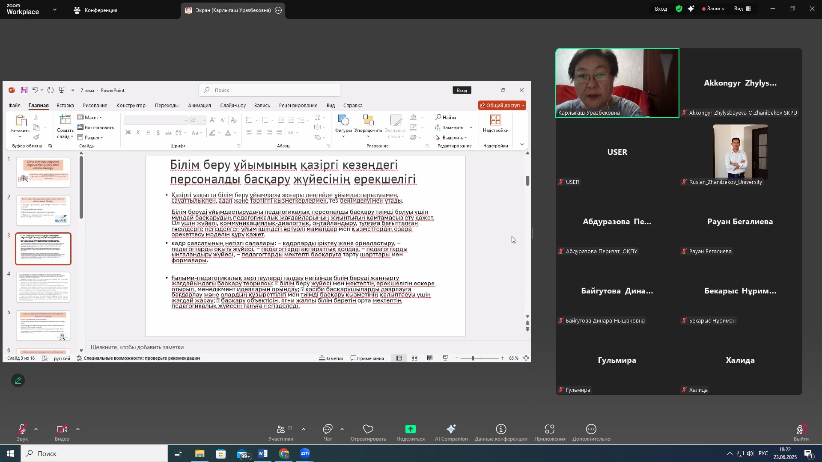
Task: Open the Вид view dropdown
Action: pos(743,9)
